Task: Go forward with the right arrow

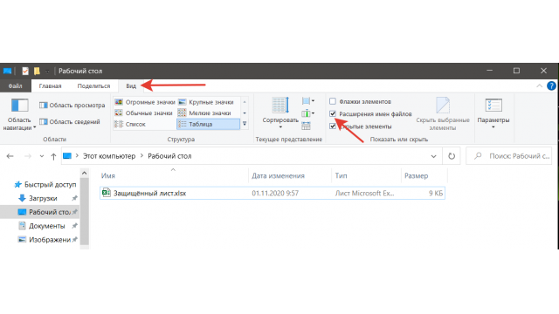Action: [27, 156]
